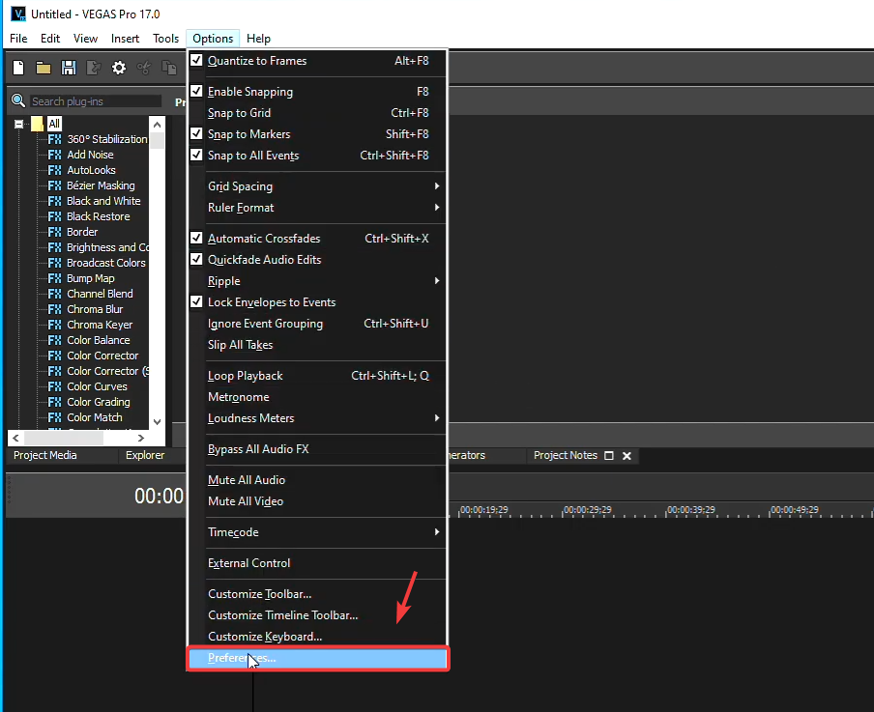Image resolution: width=874 pixels, height=712 pixels.
Task: Click the Open folder toolbar icon
Action: click(44, 68)
